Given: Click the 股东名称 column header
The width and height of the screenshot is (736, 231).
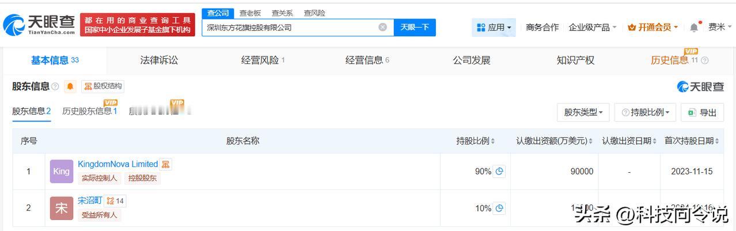Looking at the screenshot, I should click(242, 141).
